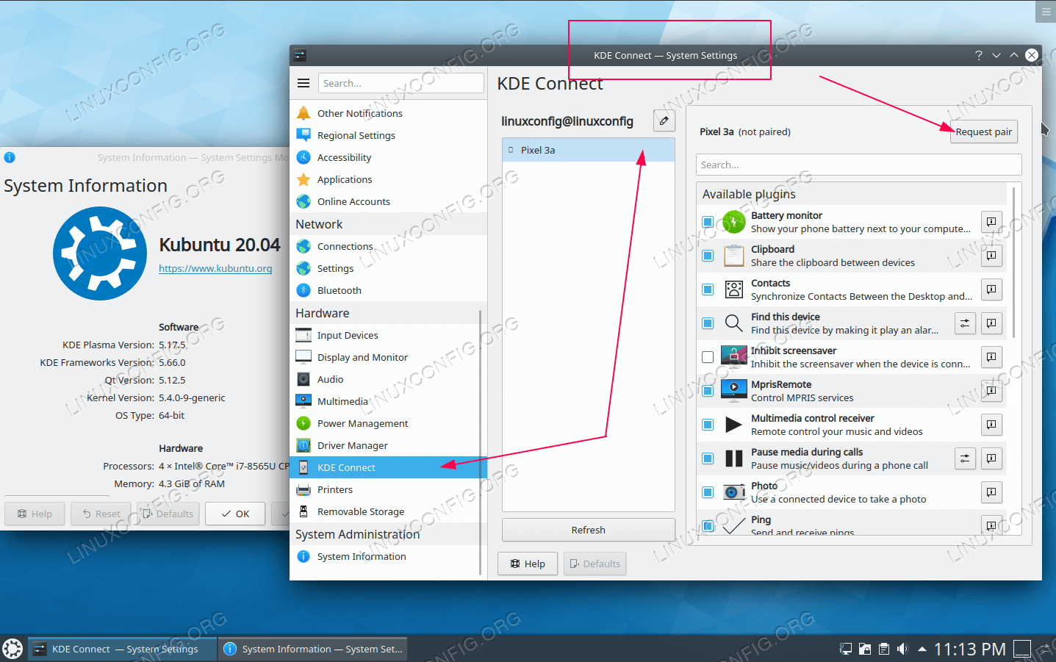Uncheck Multimedia control receiver plugin
The width and height of the screenshot is (1056, 662).
[x=708, y=424]
